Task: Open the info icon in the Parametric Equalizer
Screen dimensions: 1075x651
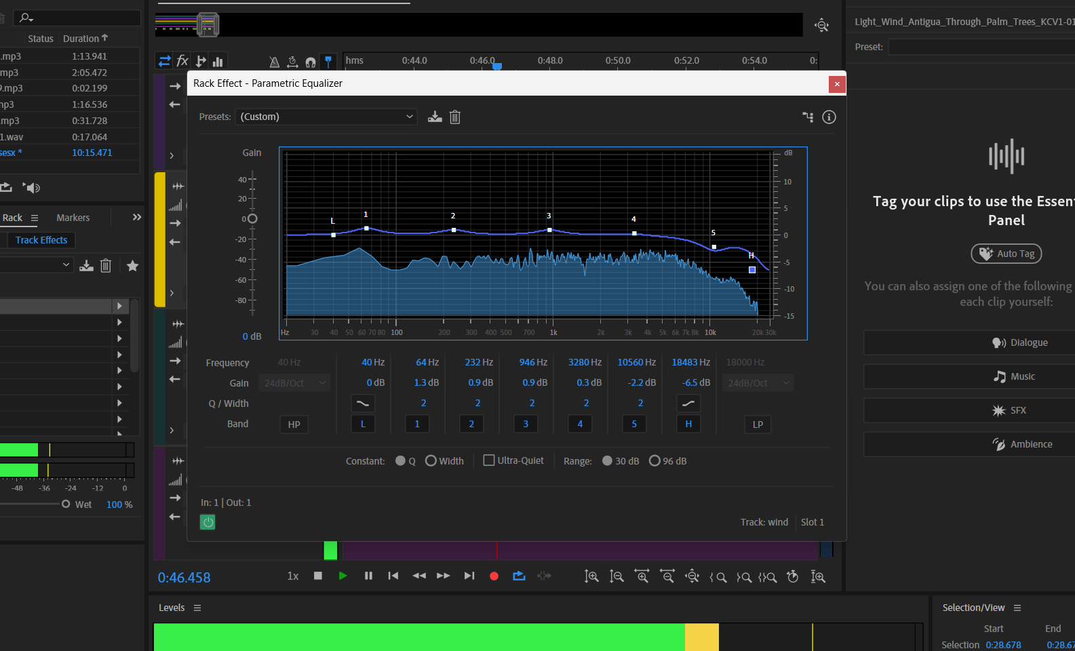Action: click(829, 117)
